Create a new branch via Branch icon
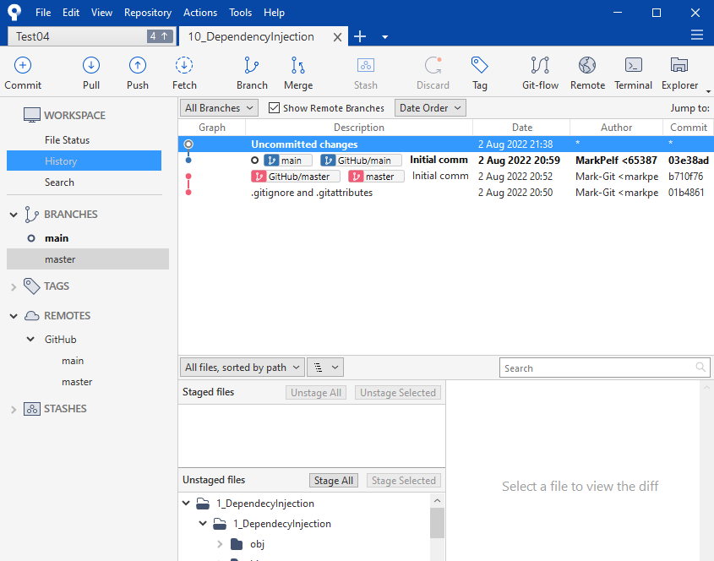Viewport: 714px width, 561px height. 252,66
